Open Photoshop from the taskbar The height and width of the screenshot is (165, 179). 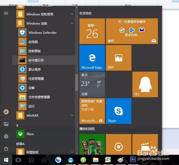click(133, 160)
